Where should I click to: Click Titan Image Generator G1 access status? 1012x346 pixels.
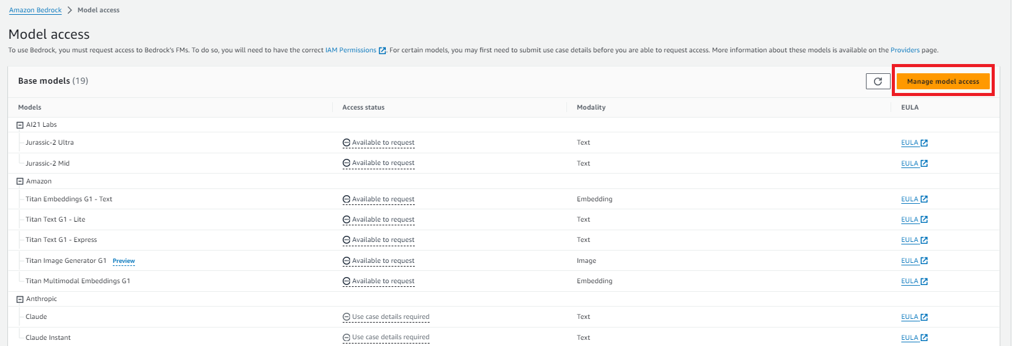coord(378,261)
